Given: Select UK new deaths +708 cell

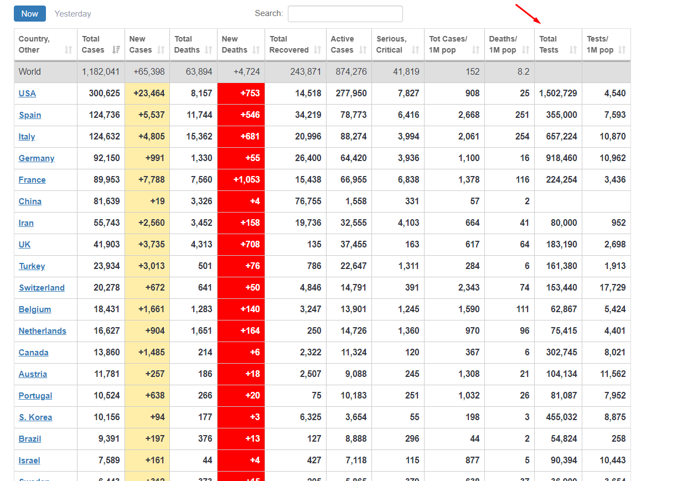Looking at the screenshot, I should [241, 244].
